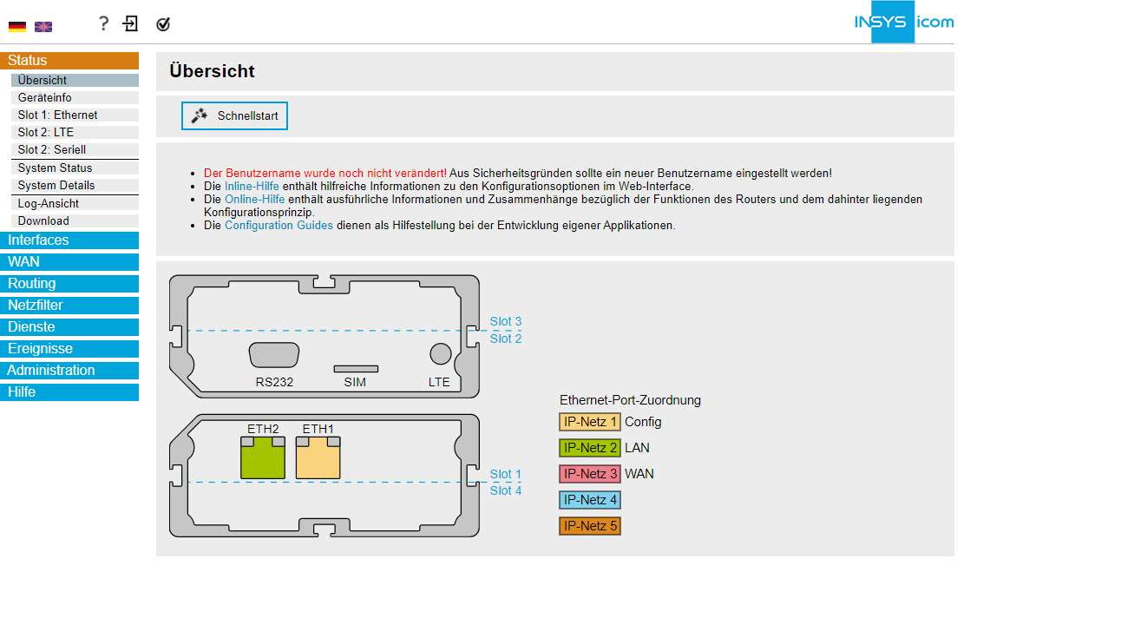This screenshot has height=625, width=1121.
Task: Open System Details page
Action: pos(75,186)
